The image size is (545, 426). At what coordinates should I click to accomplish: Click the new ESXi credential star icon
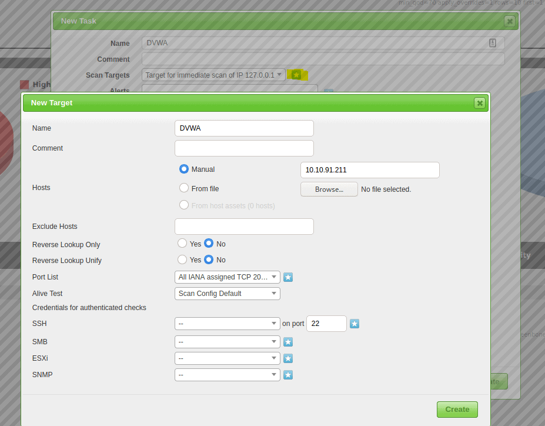click(288, 358)
